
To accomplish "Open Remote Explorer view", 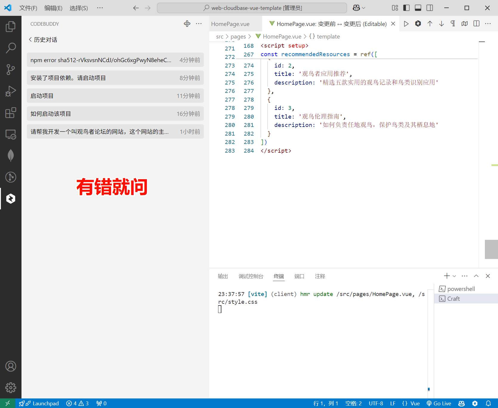I will tap(11, 134).
